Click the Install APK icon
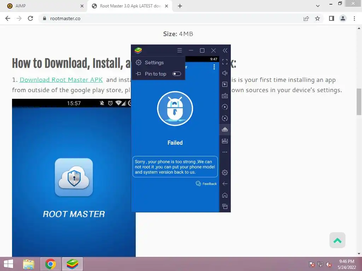Screen dimensions: 362x271 225,141
